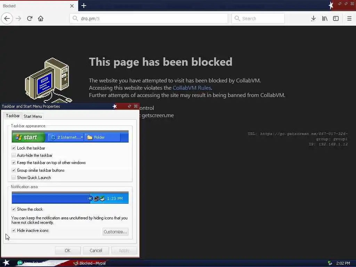
Task: Click the 'This page has been blocked' heading
Action: point(161,62)
